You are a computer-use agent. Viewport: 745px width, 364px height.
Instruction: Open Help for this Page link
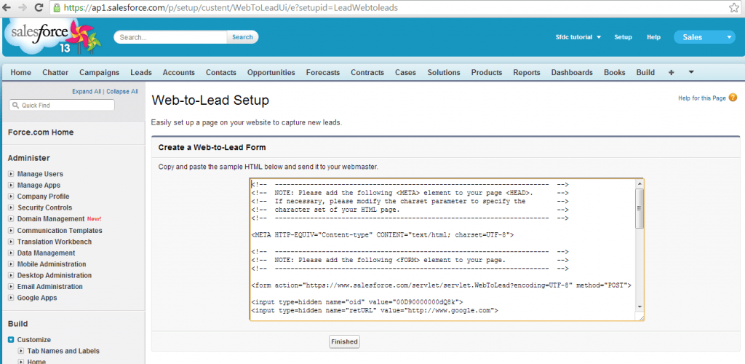coord(702,98)
